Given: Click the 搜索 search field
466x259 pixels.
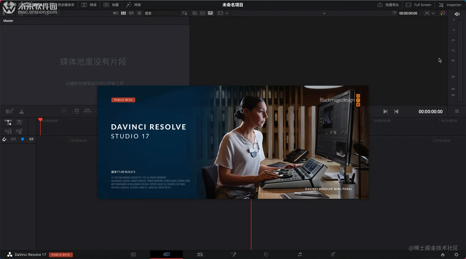Looking at the screenshot, I should [161, 13].
